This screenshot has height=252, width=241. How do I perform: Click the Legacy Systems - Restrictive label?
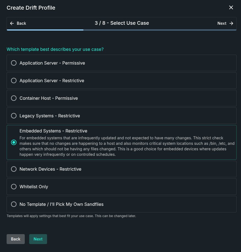(50, 116)
